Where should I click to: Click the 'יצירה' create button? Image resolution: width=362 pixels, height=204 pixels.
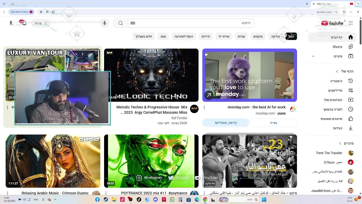point(41,23)
